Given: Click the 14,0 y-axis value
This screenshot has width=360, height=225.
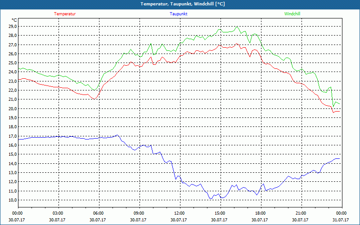Looking at the screenshot, I should [13, 163].
